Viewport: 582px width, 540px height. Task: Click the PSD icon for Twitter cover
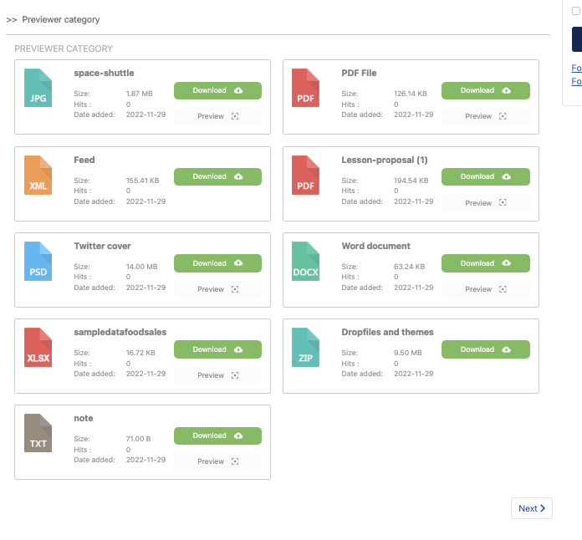click(x=38, y=261)
